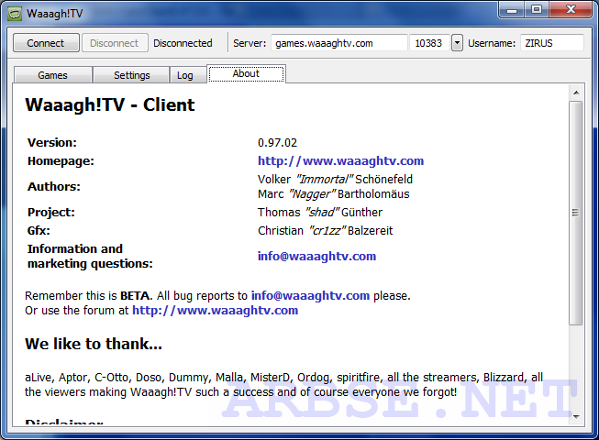Maximize the Waaagh!TV window
This screenshot has height=440, width=599.
[x=537, y=9]
